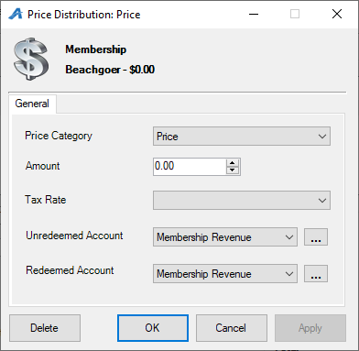Viewport: 359px width, 351px height.
Task: Click the 'Price Category' label
Action: (x=59, y=136)
